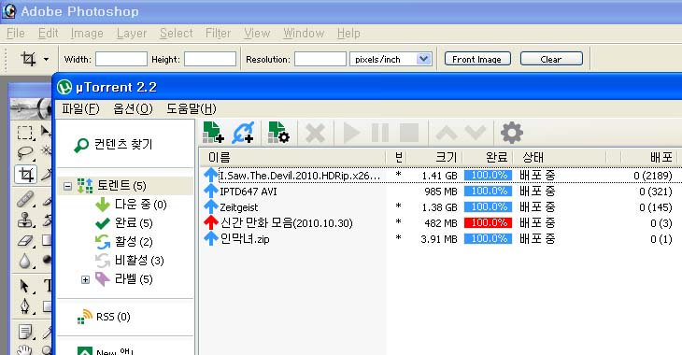Open the Photoshop Window menu
682x355 pixels.
point(304,33)
